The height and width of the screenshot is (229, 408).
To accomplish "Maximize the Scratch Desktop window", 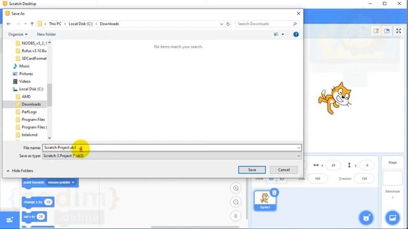I will click(x=384, y=4).
